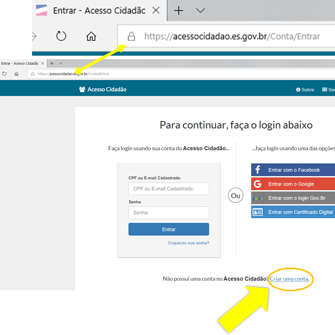This screenshot has height=335, width=335.
Task: Click the 'Não possui uma conta no Acesso Cidadão?' text
Action: click(x=215, y=279)
